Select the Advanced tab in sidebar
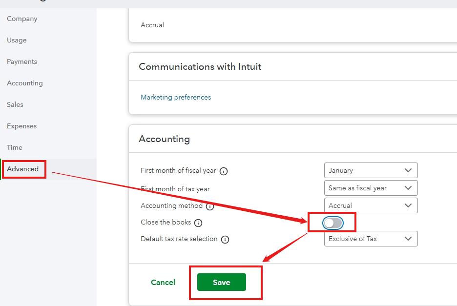Image resolution: width=457 pixels, height=306 pixels. coord(23,169)
